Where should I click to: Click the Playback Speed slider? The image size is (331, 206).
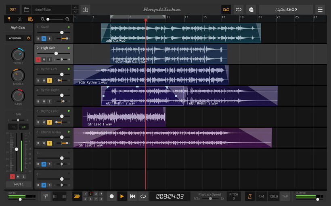click(x=210, y=199)
